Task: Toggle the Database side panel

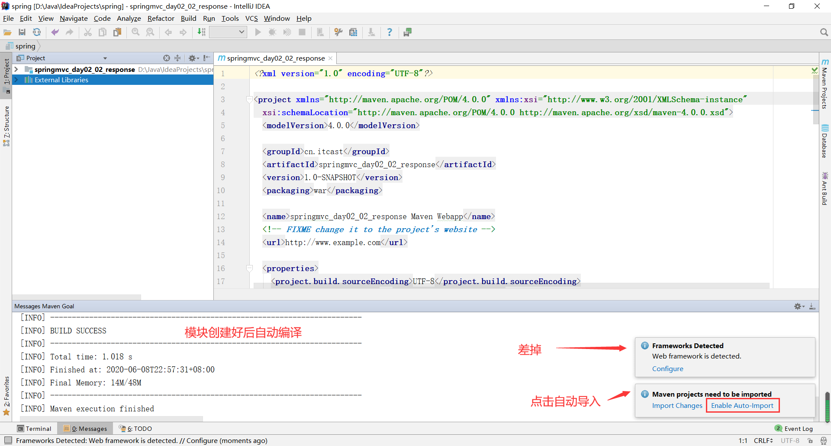Action: (825, 141)
